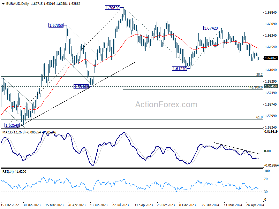Click the 25 Jan 2024 date label

click(211, 205)
